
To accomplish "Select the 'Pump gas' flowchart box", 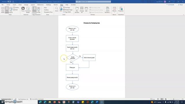I will [72, 67].
